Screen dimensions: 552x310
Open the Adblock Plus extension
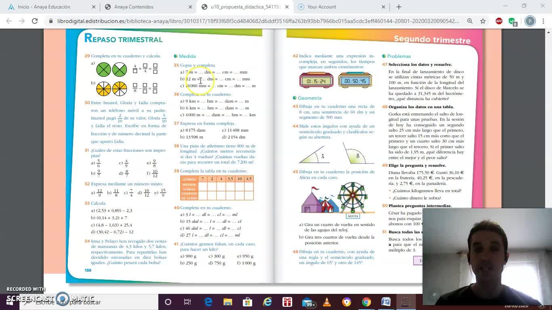499,21
